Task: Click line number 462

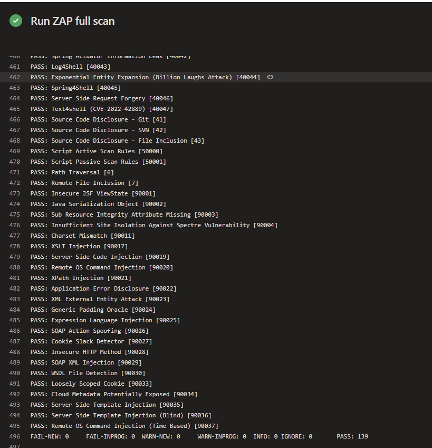Action: 15,77
